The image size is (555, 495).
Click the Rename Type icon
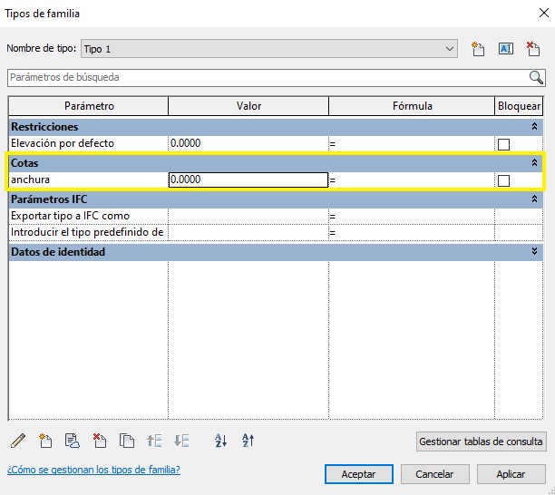point(506,49)
